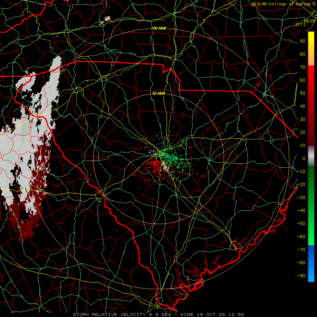This screenshot has width=317, height=317.
Task: Select the positive 40 knot scale label
Action: pos(303,106)
